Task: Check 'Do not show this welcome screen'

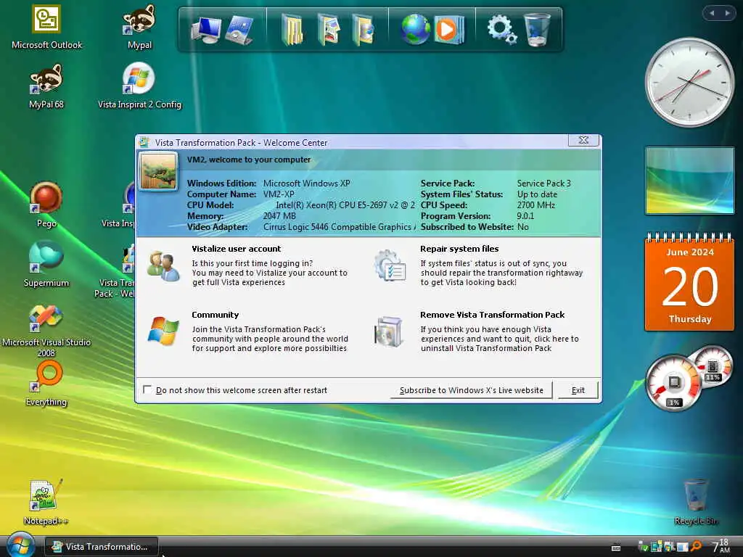Action: tap(147, 389)
